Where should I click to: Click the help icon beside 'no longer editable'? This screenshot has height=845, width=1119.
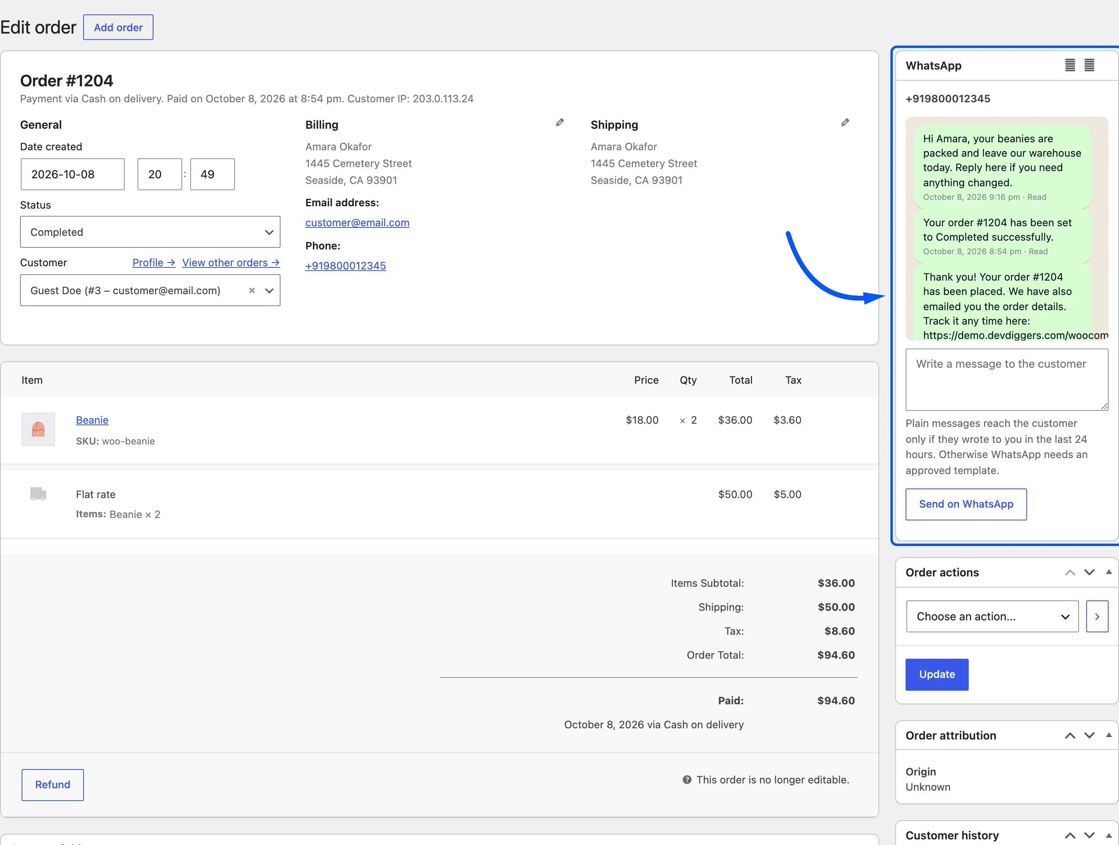tap(687, 780)
